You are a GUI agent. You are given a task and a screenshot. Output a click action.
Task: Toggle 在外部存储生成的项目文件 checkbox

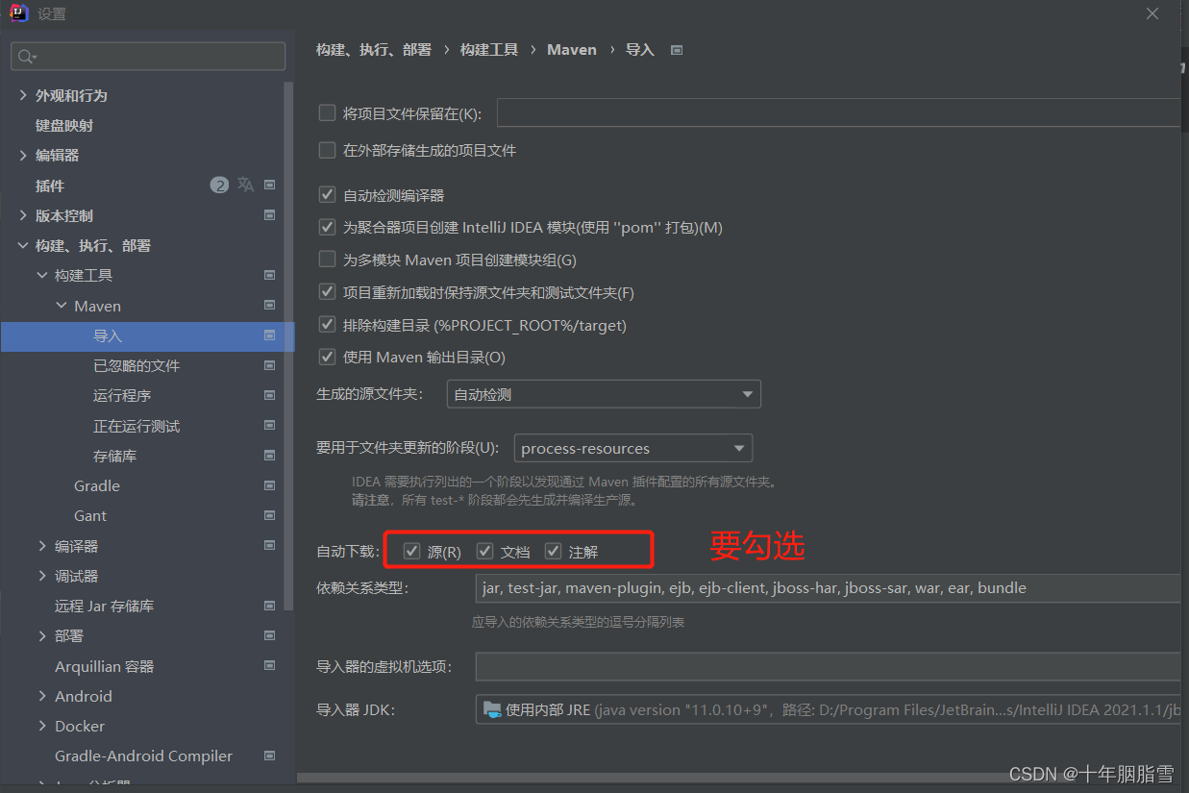tap(327, 150)
